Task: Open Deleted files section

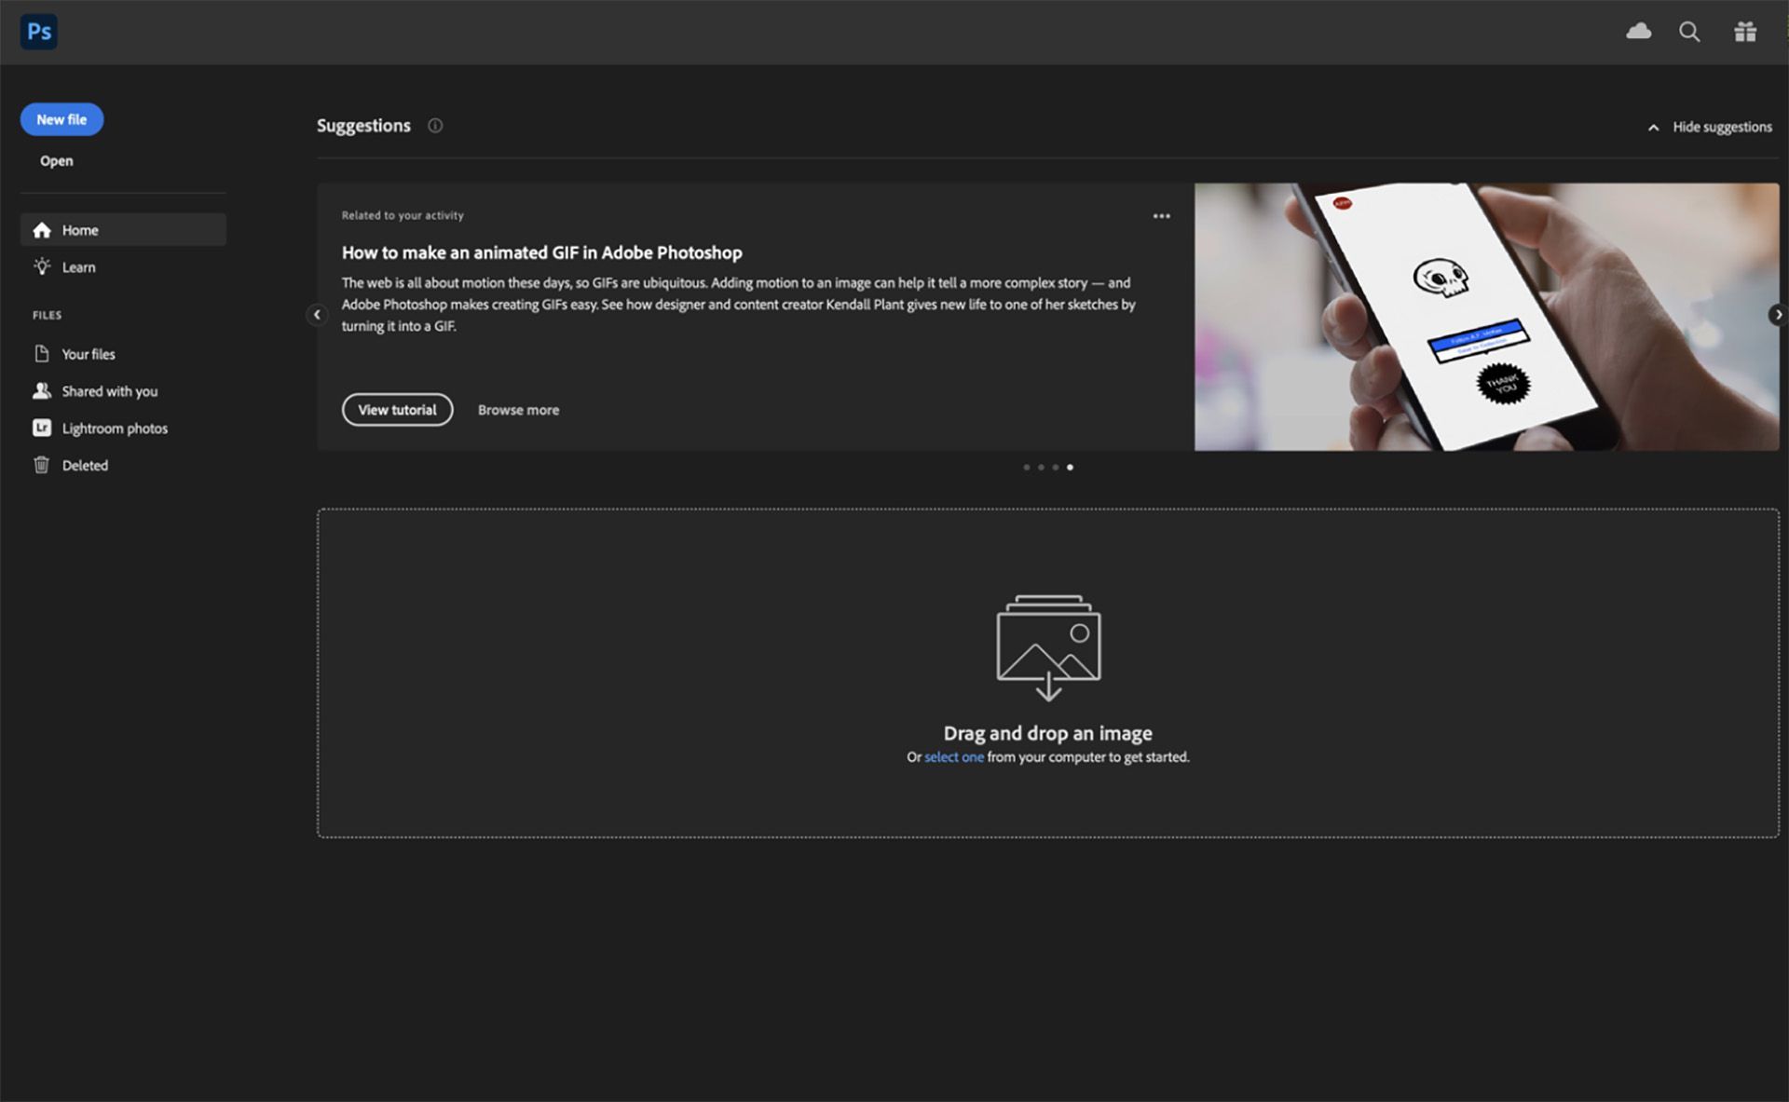Action: click(x=123, y=466)
